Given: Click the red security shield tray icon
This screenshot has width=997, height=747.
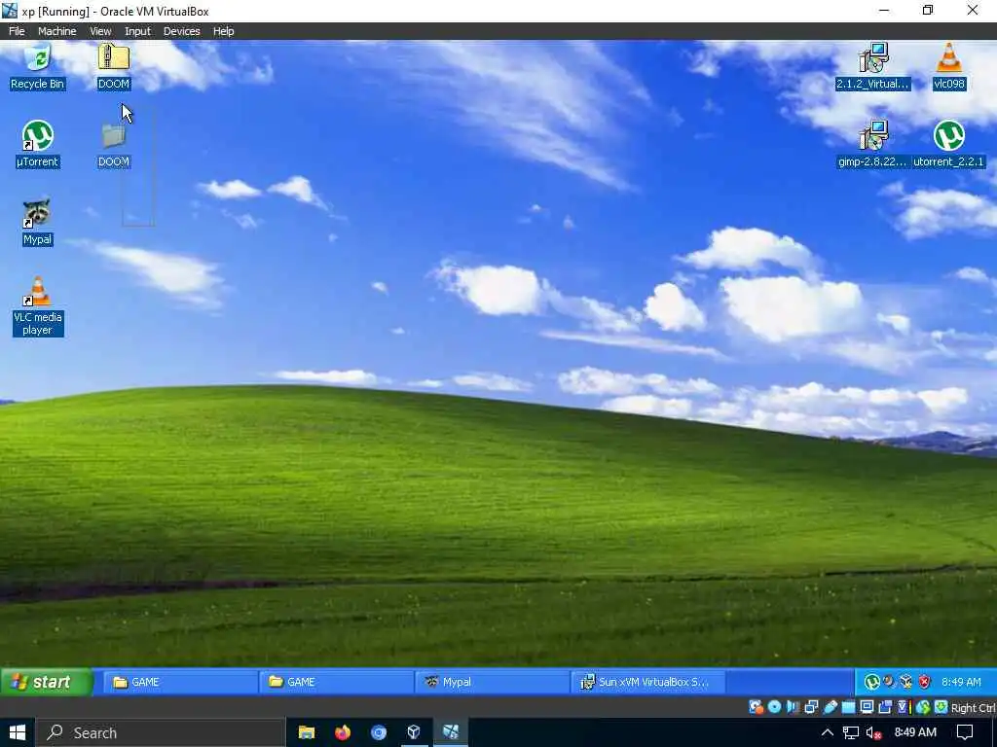Looking at the screenshot, I should [925, 682].
